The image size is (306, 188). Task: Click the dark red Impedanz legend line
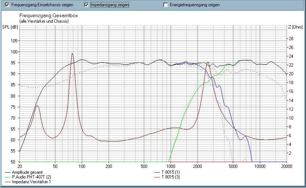click(7, 182)
